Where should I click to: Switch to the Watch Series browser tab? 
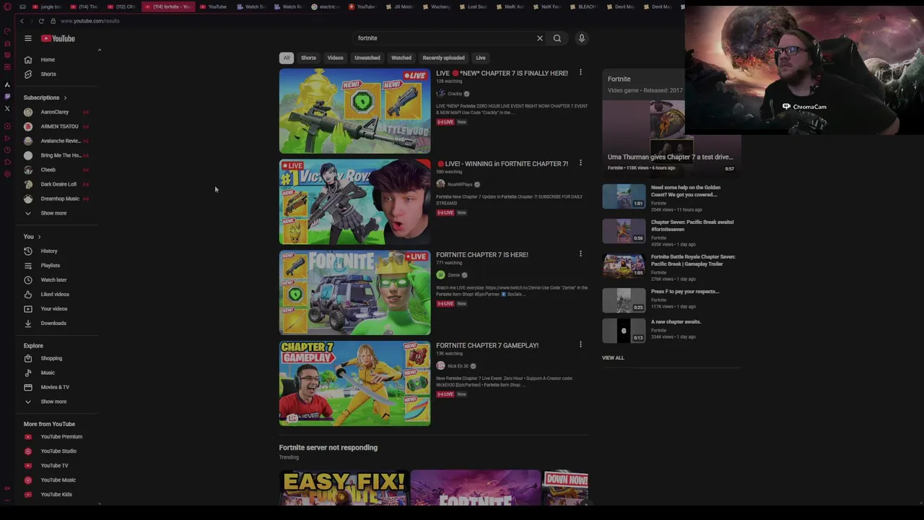pyautogui.click(x=251, y=6)
